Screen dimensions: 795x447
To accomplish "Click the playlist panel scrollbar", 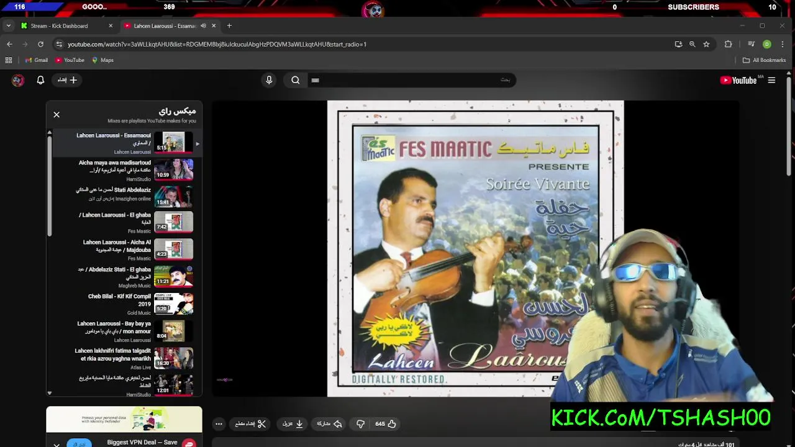I will [x=50, y=186].
